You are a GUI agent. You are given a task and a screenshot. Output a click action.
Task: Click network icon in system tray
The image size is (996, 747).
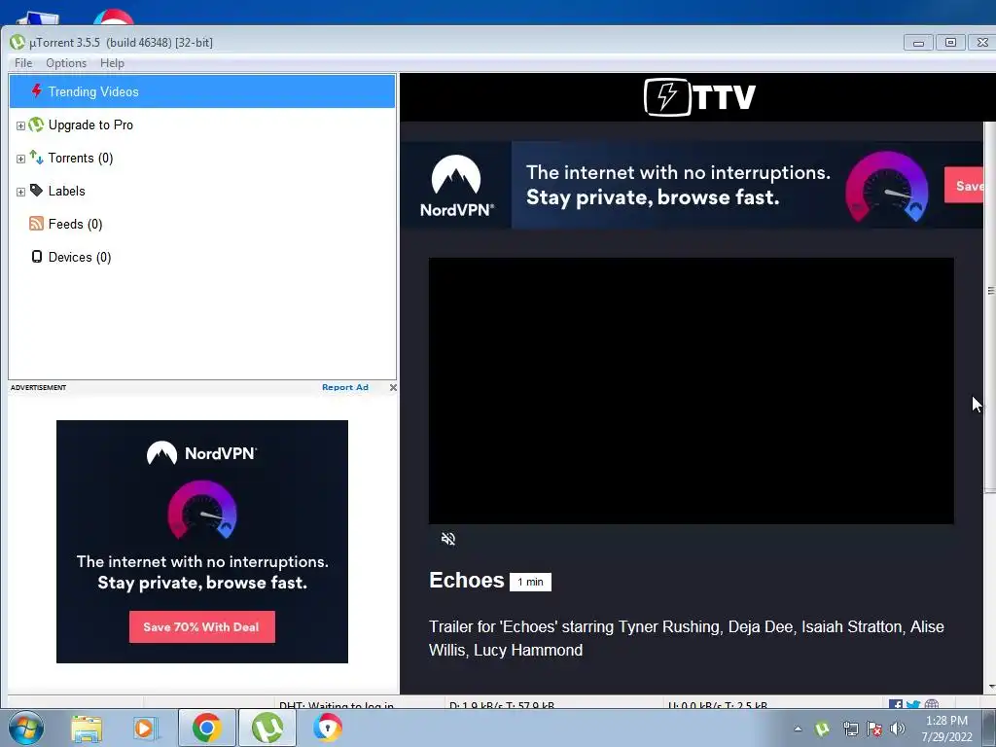click(x=850, y=729)
